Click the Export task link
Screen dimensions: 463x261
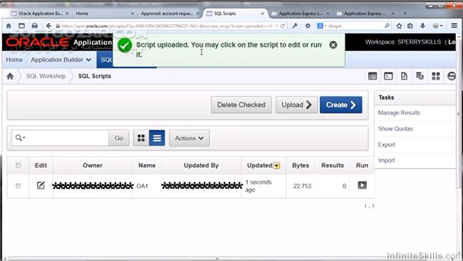[387, 145]
